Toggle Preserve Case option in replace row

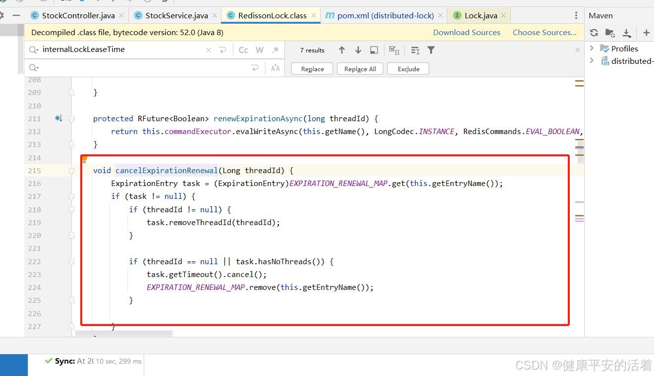pos(275,68)
